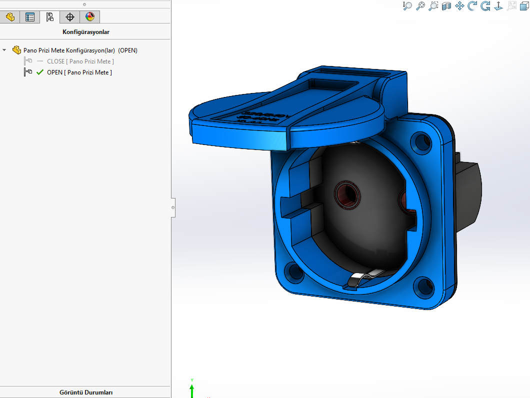Viewport: 530px width, 398px height.
Task: Open the view orientation cube
Action: 524,6
